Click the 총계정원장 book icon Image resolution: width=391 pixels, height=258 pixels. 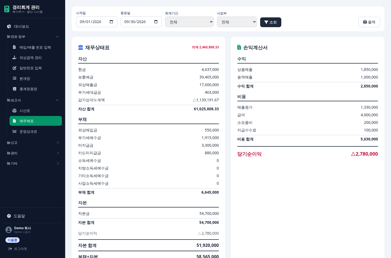pyautogui.click(x=14, y=89)
